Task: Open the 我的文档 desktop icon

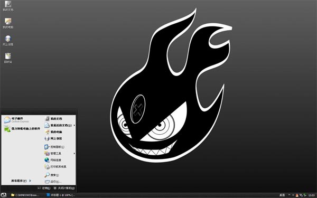Action: tap(8, 6)
